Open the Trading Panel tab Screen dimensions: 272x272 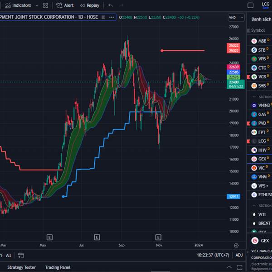(58, 267)
